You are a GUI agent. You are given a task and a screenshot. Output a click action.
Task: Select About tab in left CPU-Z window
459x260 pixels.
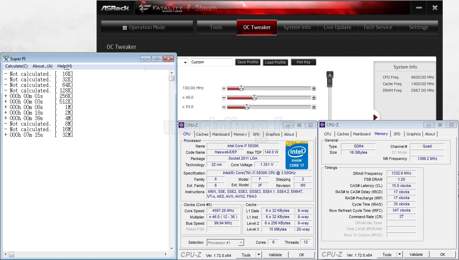click(x=289, y=134)
